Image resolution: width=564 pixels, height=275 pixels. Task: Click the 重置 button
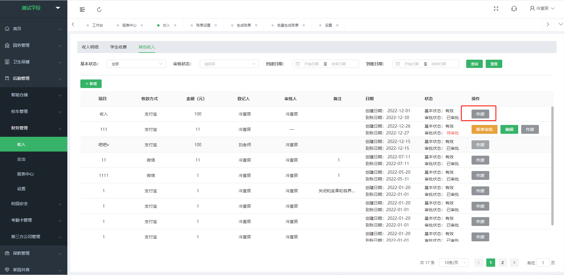(x=494, y=64)
